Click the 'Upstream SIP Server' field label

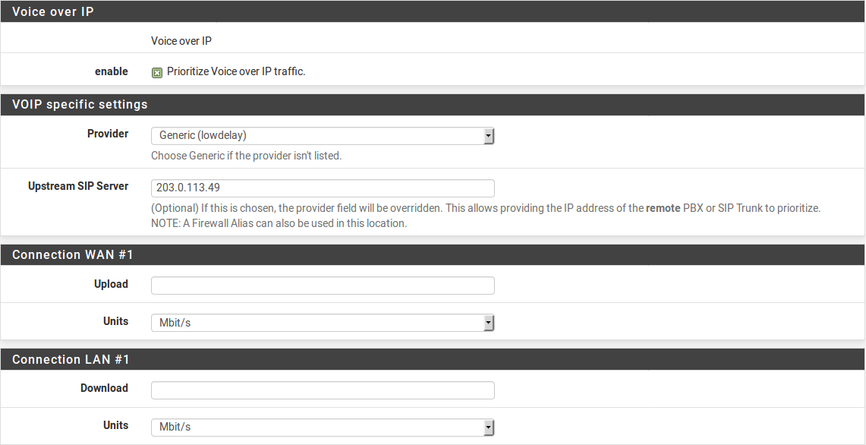coord(78,186)
